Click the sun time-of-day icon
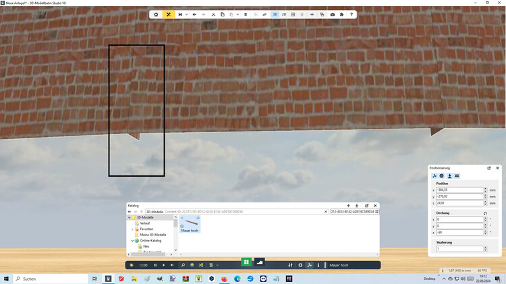This screenshot has width=506, height=284. click(132, 265)
